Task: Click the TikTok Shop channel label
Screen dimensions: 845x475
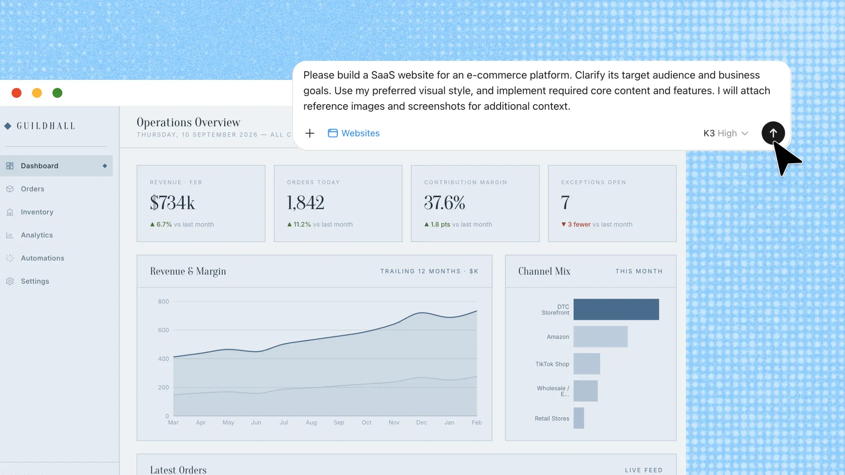Action: (x=552, y=364)
